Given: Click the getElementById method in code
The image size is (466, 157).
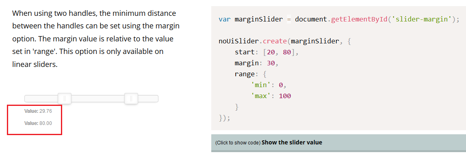Looking at the screenshot, I should [359, 19].
